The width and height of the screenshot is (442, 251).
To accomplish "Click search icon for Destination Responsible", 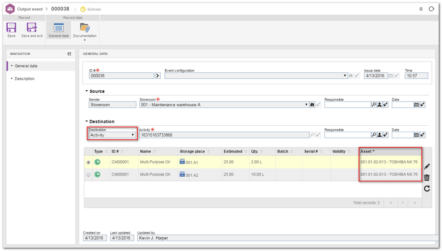I will point(374,135).
